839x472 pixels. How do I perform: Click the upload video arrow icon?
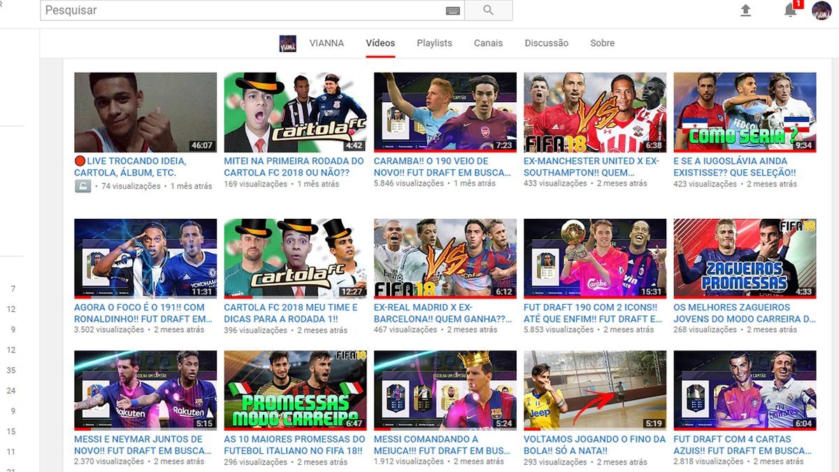[746, 10]
